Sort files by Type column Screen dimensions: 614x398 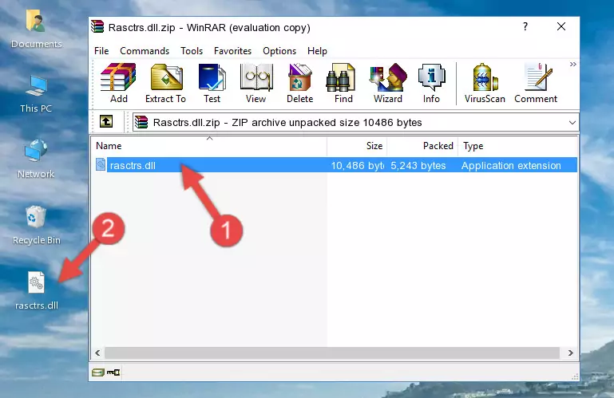[517, 146]
